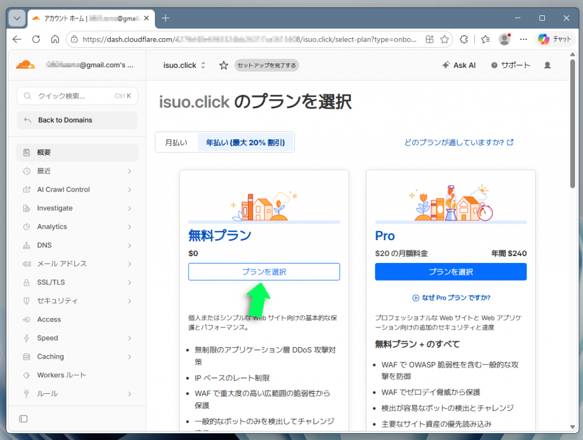
Task: Open なぜ Pro プランですか? video link
Action: [x=451, y=298]
